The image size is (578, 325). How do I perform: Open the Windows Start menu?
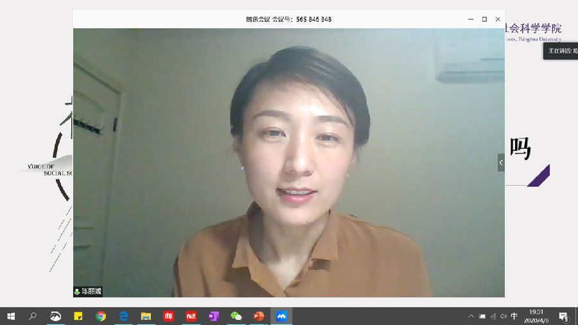click(11, 316)
